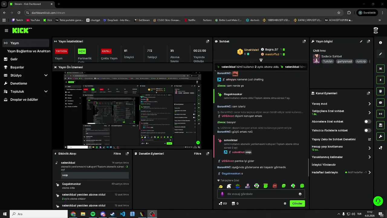Screen dimensions: 387x218
Task: Expand the Stüdyo sidebar section
Action: pyautogui.click(x=46, y=75)
